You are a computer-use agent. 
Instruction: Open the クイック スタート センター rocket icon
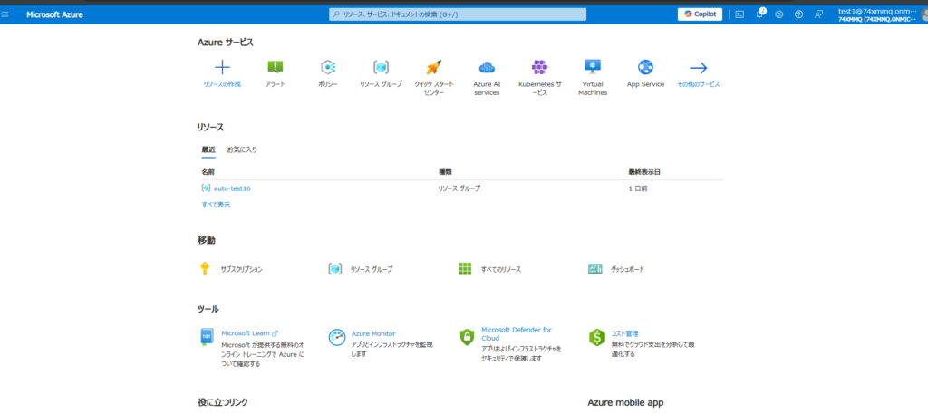434,67
